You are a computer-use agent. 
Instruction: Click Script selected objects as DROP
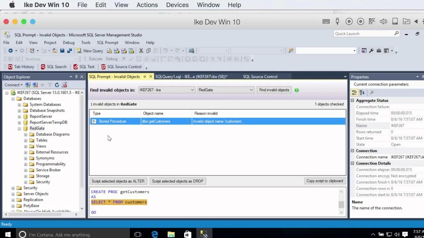click(178, 181)
